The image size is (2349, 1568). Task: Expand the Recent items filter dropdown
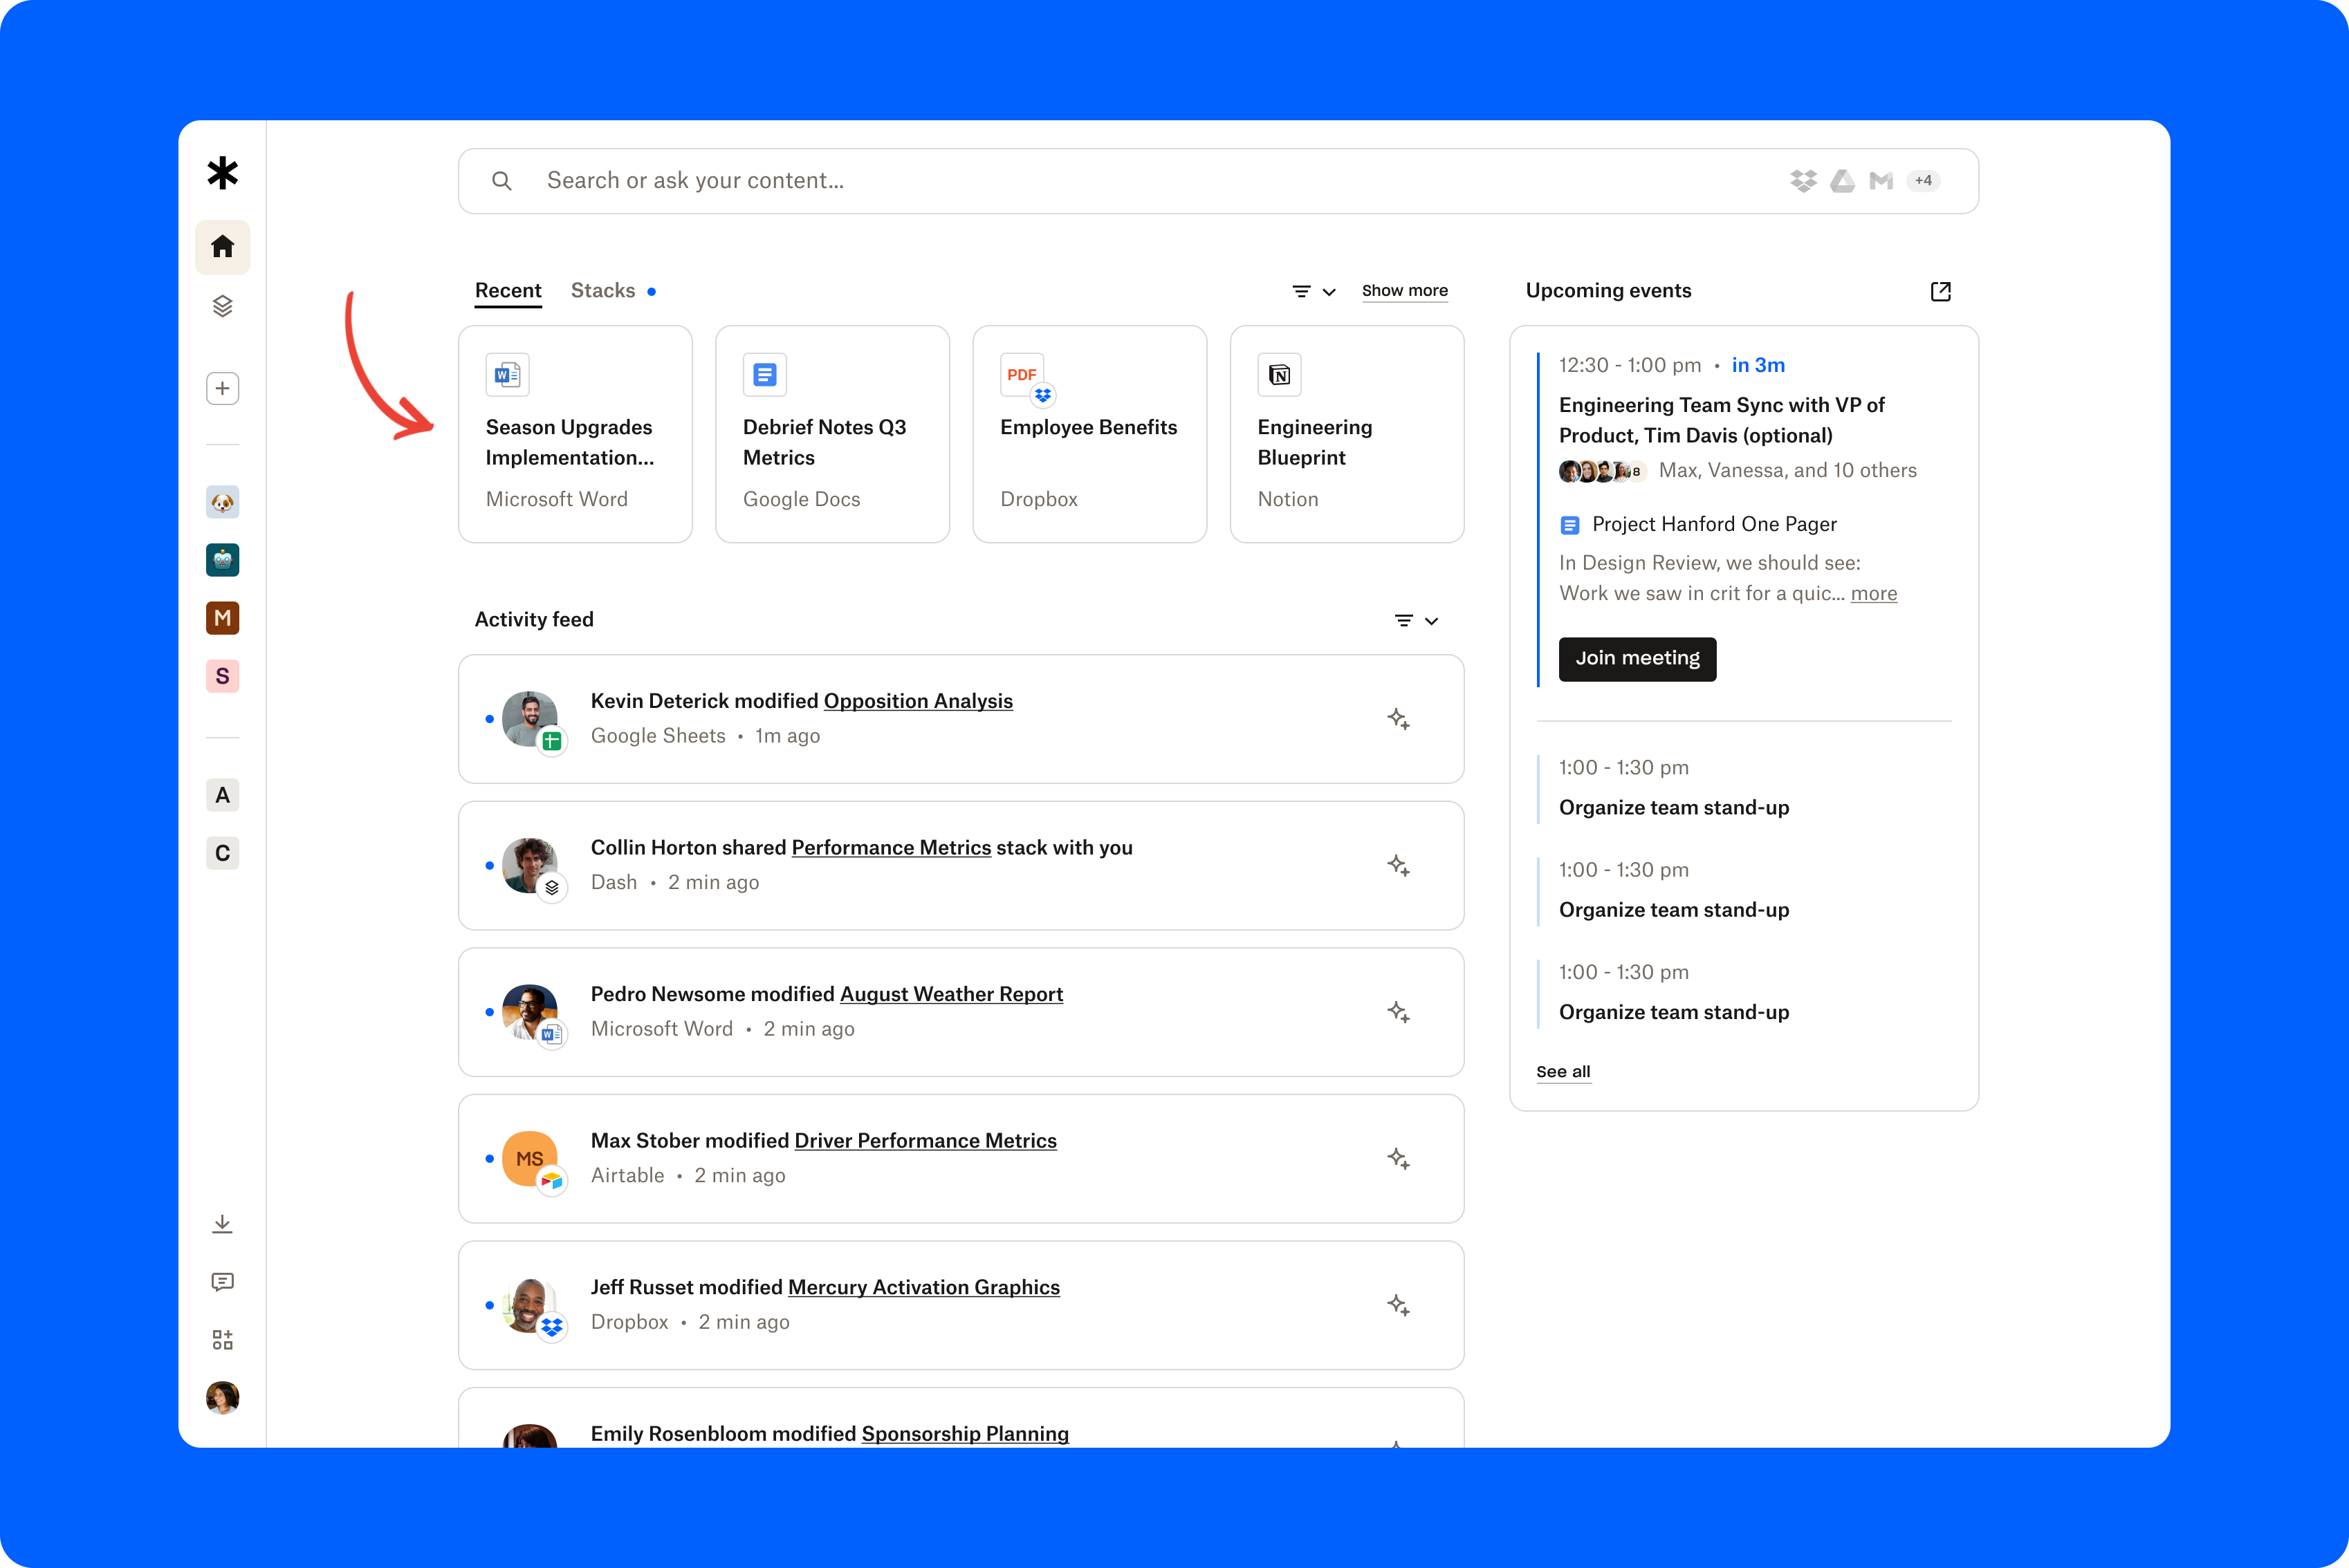[1311, 290]
